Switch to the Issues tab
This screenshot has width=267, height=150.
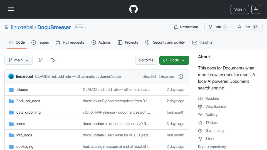coord(40,42)
